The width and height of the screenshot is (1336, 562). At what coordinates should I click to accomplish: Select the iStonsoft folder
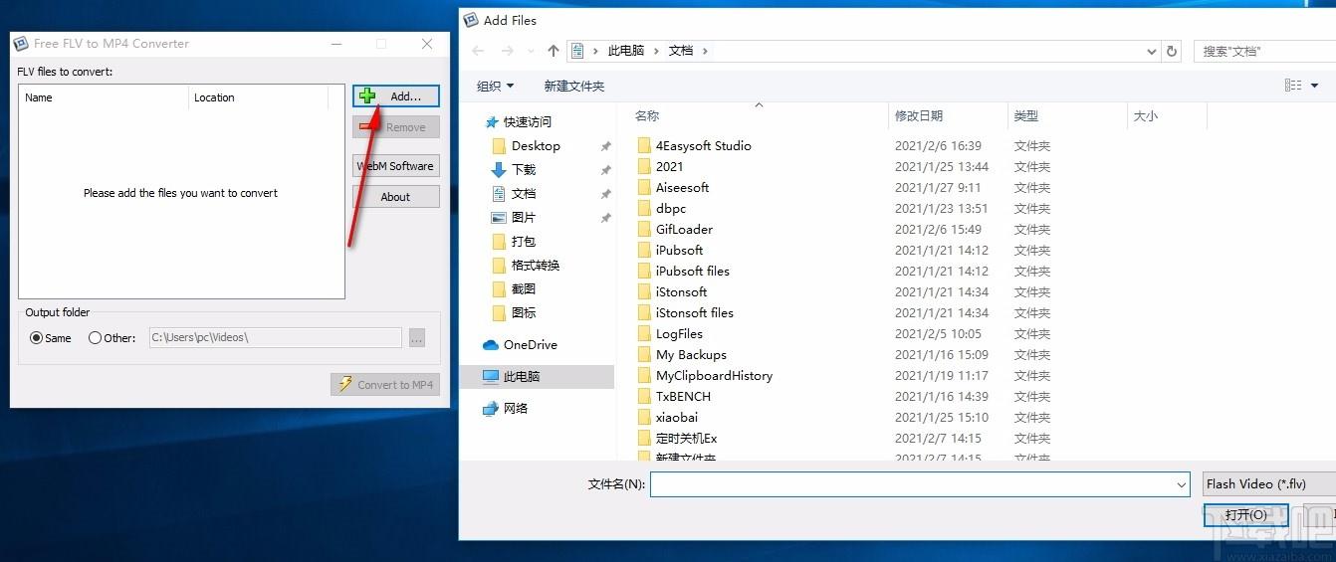681,292
